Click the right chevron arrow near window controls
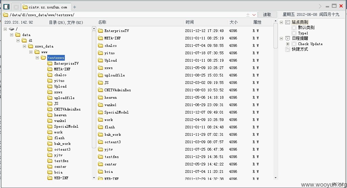 (x=320, y=6)
